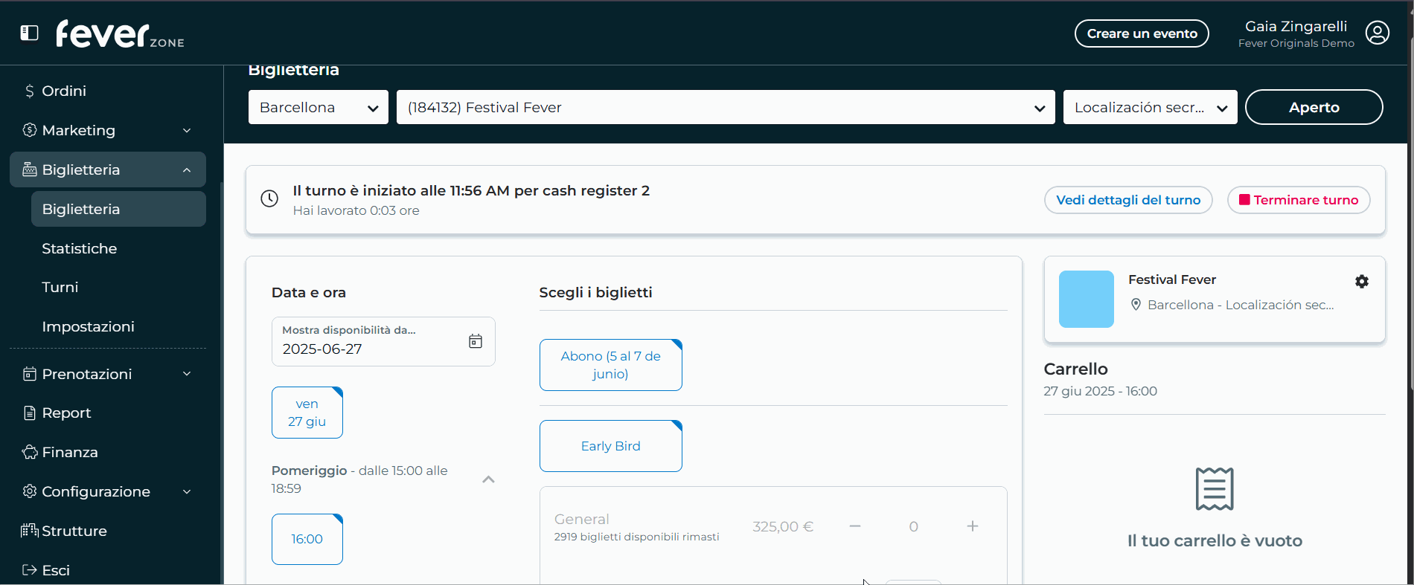
Task: Click the Creare un evento button
Action: tap(1142, 33)
